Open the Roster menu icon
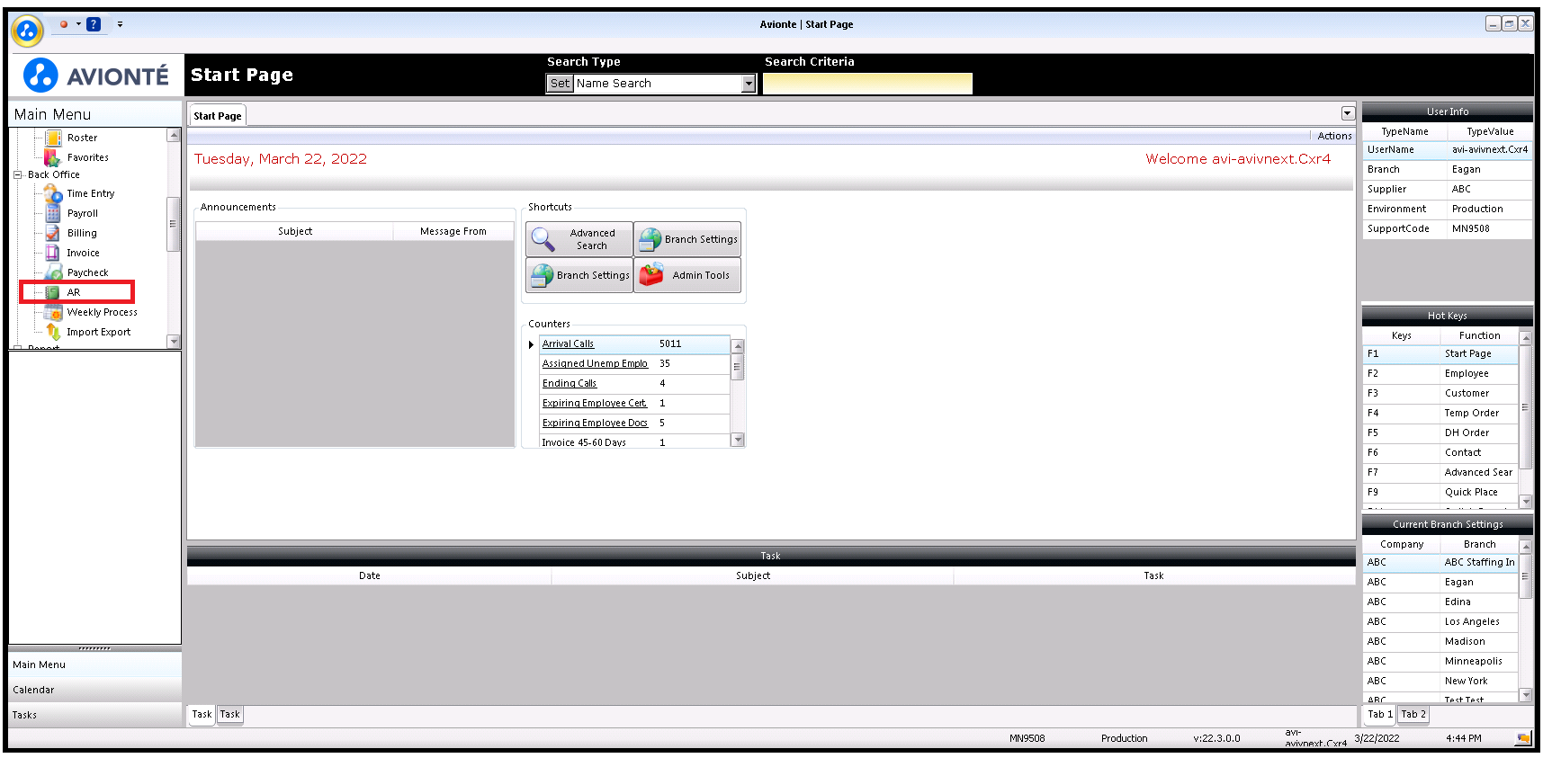 [53, 138]
